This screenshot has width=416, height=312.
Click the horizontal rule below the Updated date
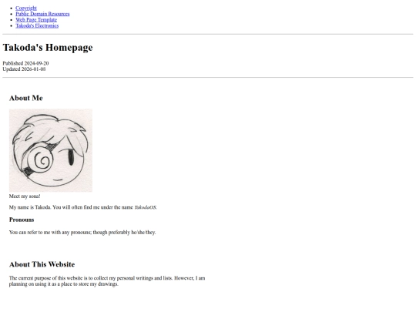pos(208,78)
